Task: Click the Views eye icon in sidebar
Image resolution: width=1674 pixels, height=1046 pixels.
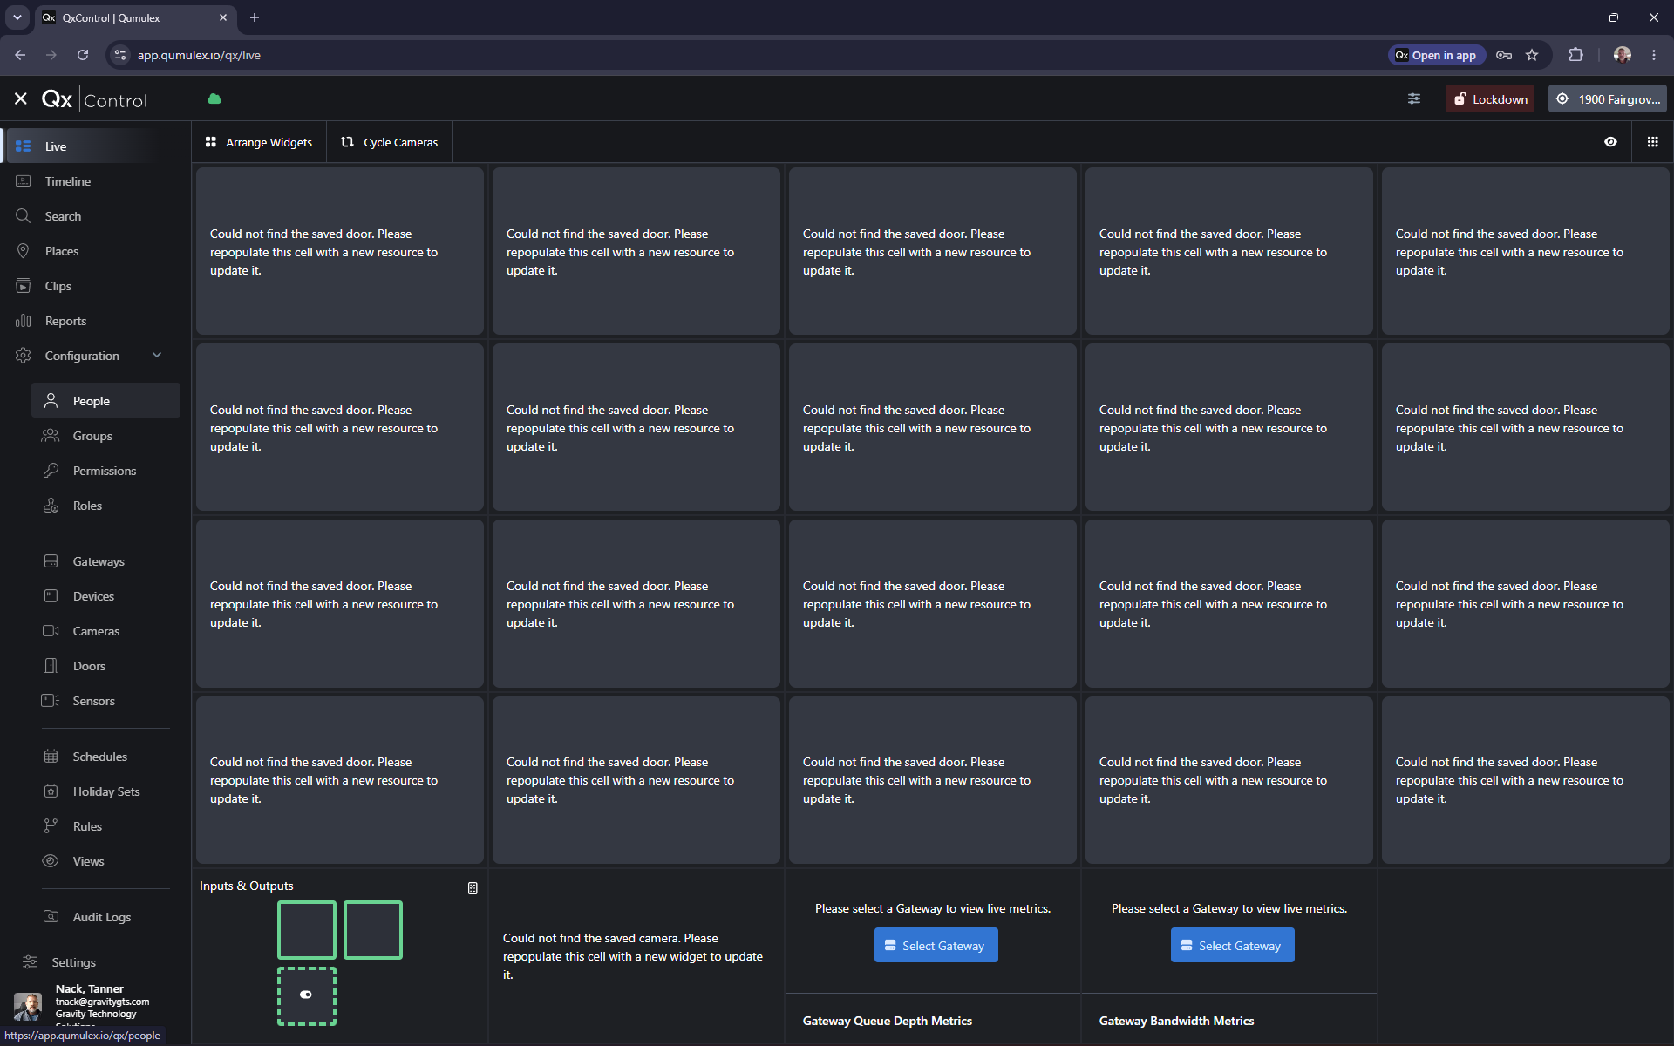Action: click(x=51, y=861)
